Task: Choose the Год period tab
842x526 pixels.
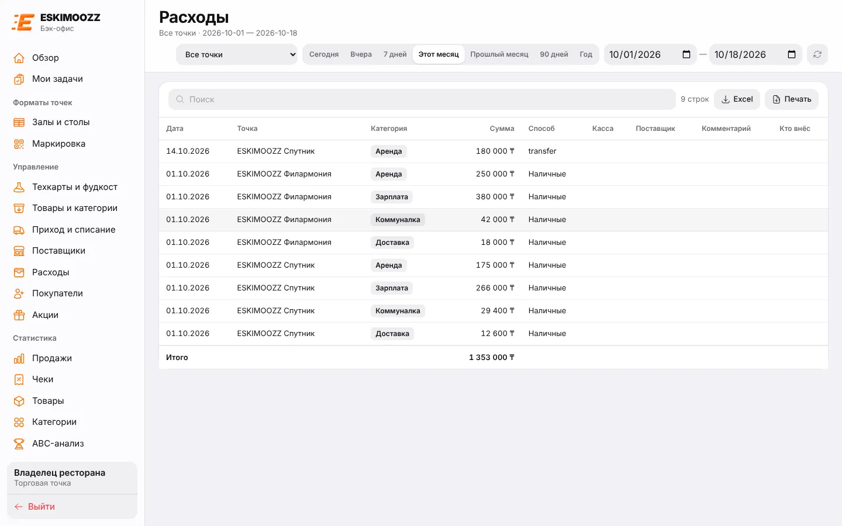Action: [x=586, y=54]
